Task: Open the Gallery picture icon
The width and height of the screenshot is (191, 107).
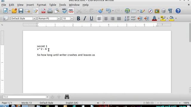Action: 157,11
